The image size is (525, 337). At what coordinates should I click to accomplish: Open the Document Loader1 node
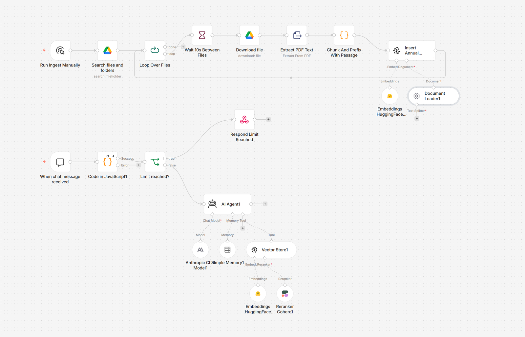click(x=433, y=96)
